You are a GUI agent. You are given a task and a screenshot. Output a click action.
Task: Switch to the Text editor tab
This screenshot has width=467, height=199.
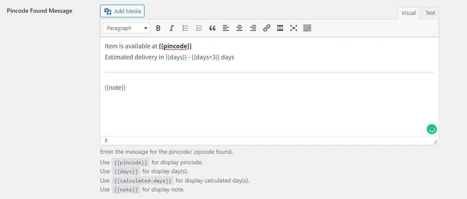tap(430, 13)
